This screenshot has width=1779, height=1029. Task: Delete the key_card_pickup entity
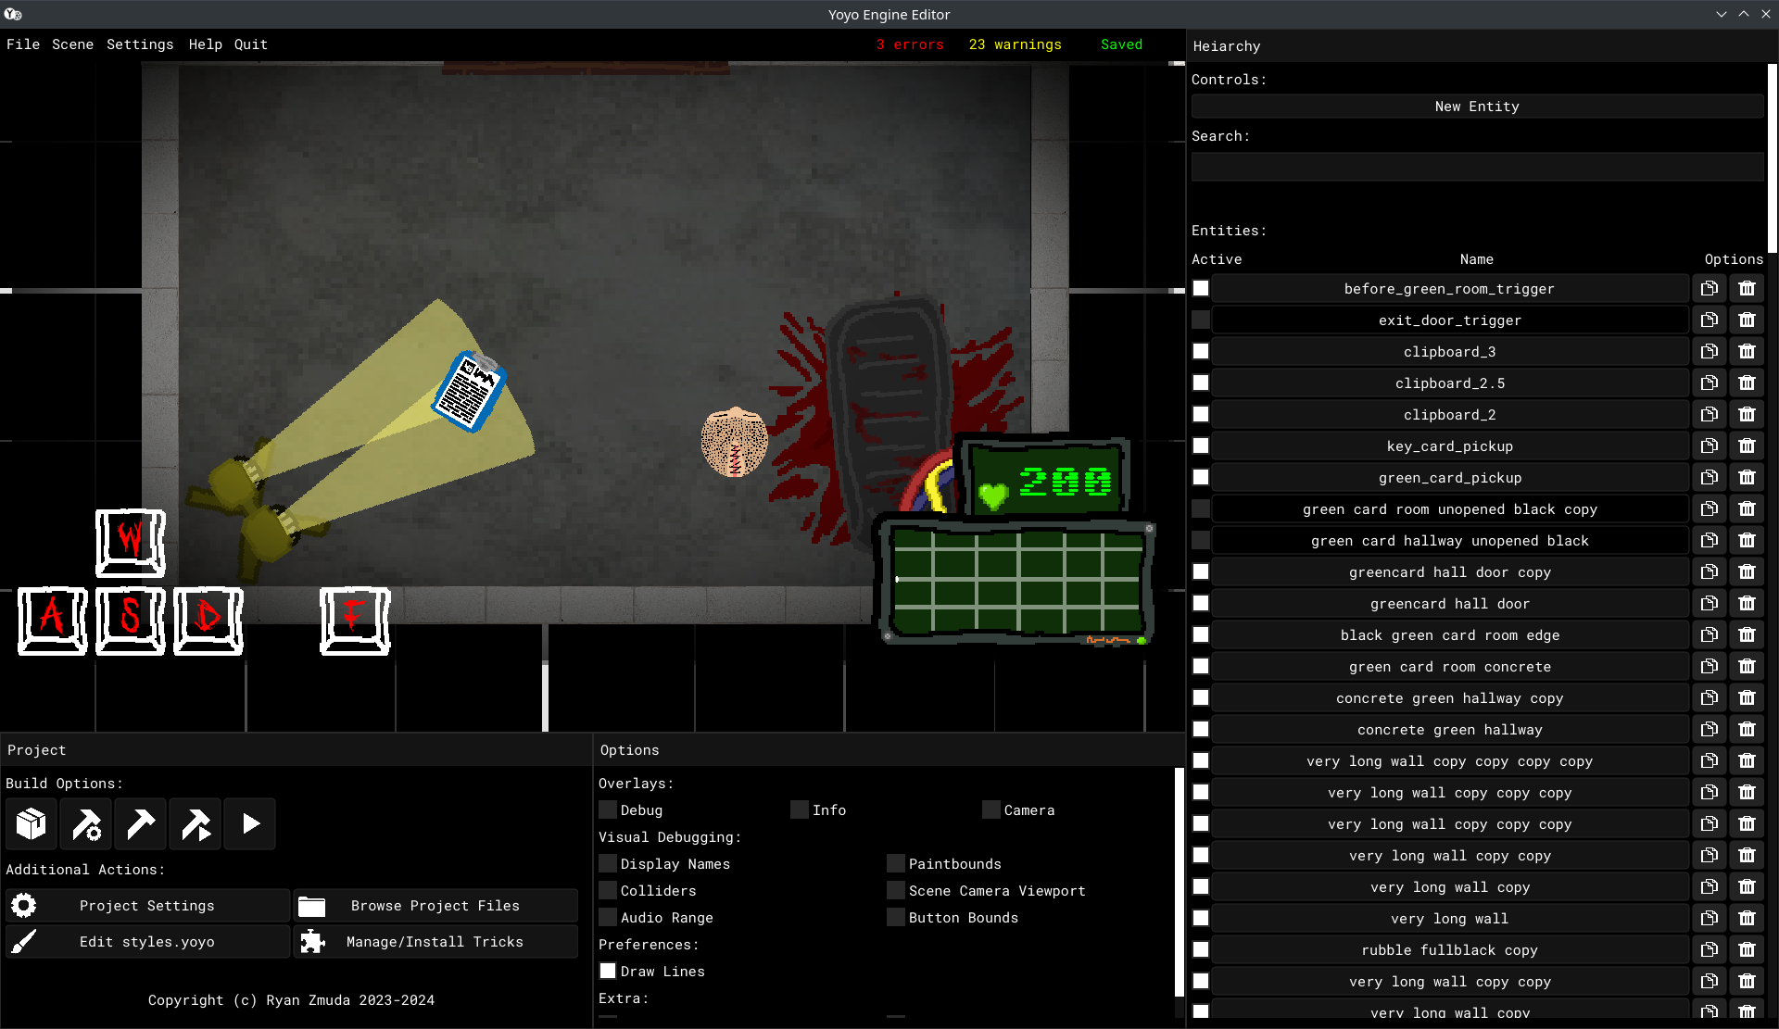(x=1747, y=446)
